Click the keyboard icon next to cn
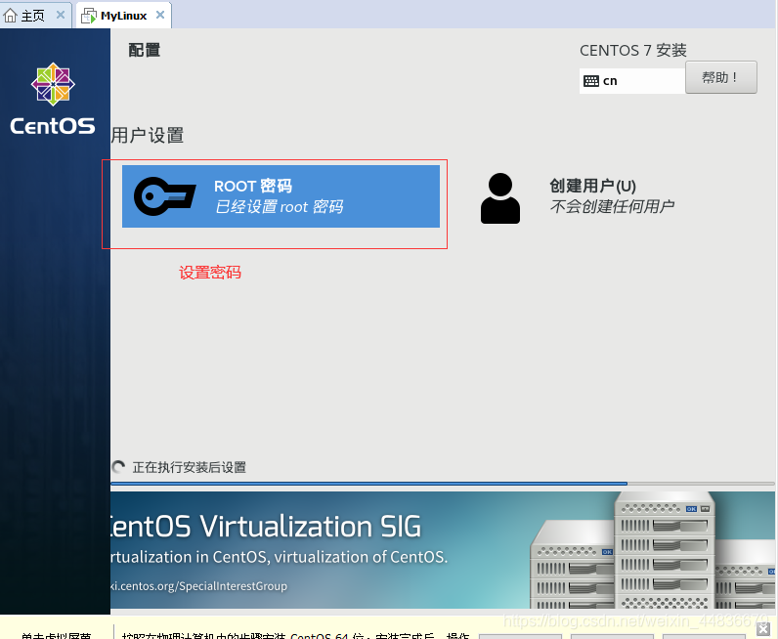 tap(591, 81)
